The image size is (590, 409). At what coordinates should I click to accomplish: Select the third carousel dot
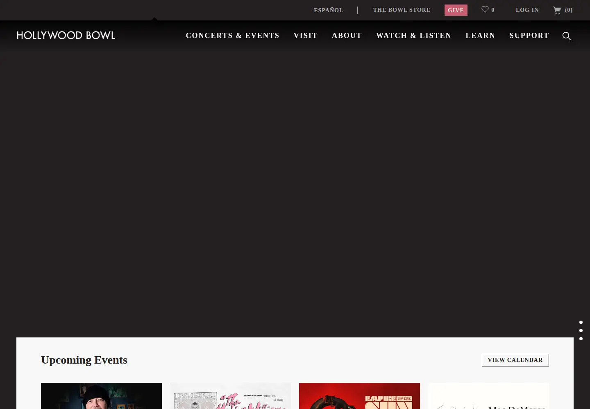tap(581, 339)
